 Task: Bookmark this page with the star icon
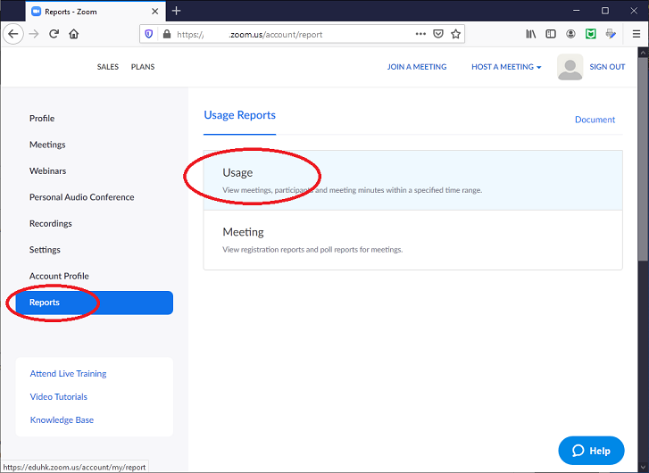point(455,34)
